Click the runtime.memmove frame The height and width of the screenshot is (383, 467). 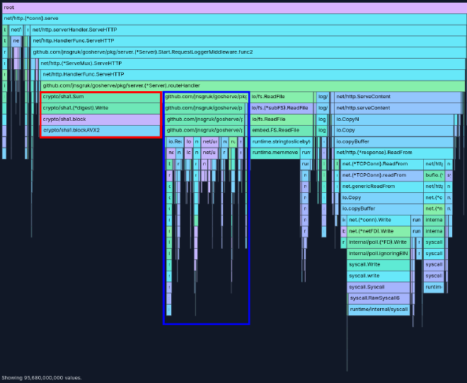coord(275,153)
